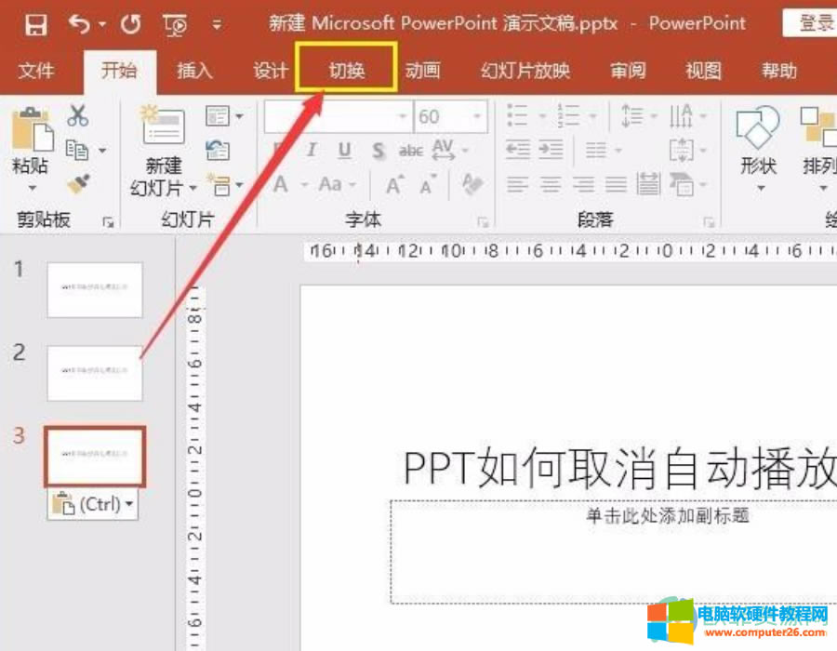Select slide 2 thumbnail
Viewport: 837px width, 651px height.
[x=95, y=372]
